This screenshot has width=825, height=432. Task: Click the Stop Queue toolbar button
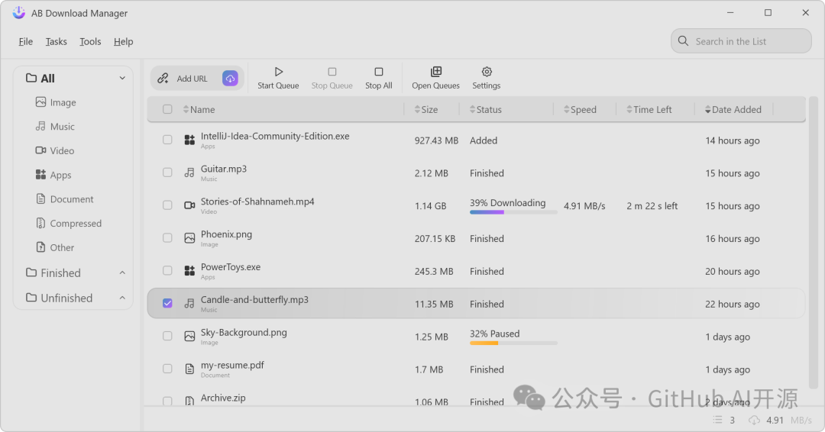coord(332,78)
